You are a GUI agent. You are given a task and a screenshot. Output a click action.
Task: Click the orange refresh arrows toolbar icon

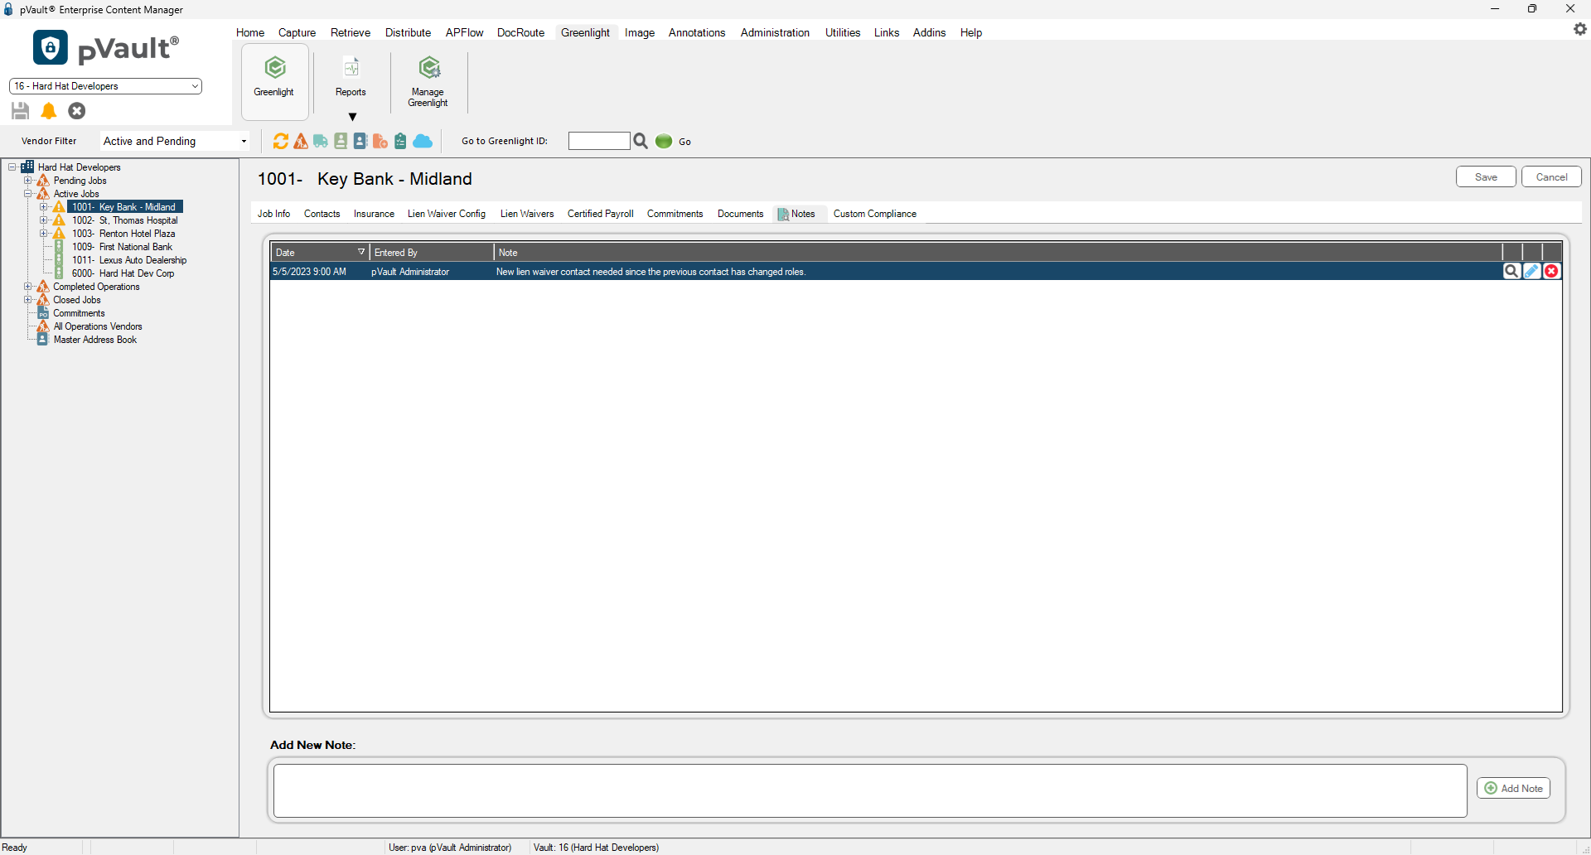(x=281, y=142)
